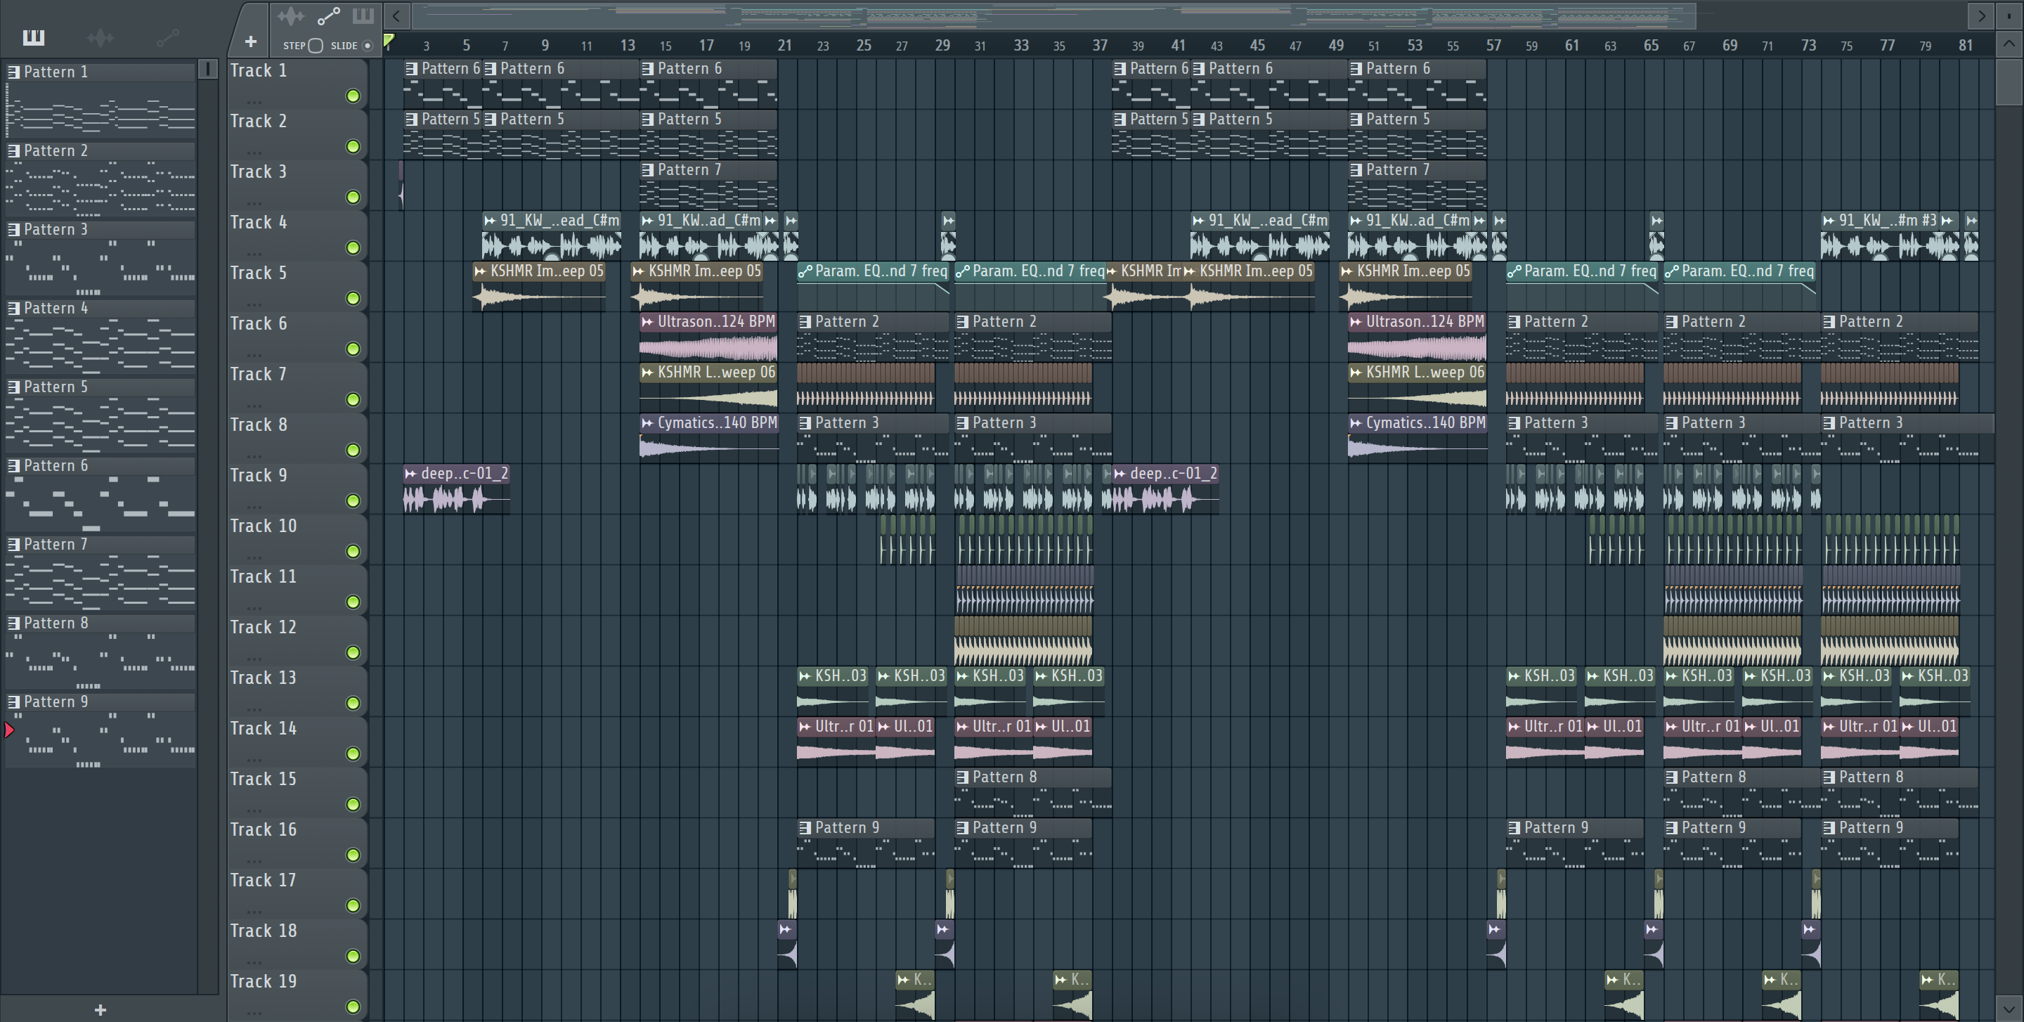Click audio icon of KSHMR L..weep 06 at bar 14
2024x1022 pixels.
click(x=647, y=373)
